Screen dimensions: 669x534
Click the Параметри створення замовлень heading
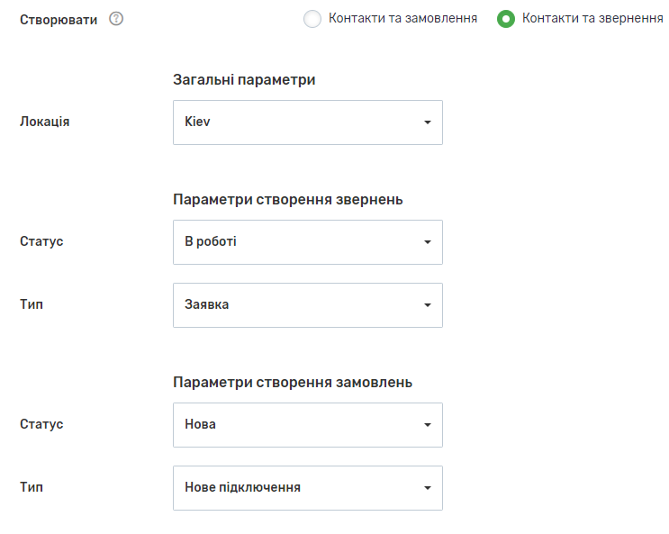(x=293, y=382)
